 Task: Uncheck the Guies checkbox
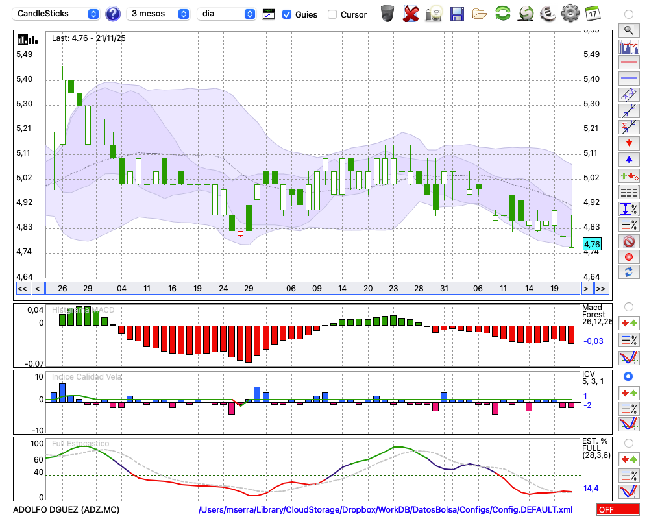pos(287,14)
